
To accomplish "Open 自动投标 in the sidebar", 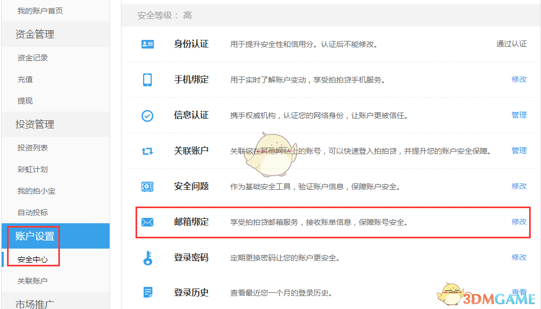I will pos(32,212).
